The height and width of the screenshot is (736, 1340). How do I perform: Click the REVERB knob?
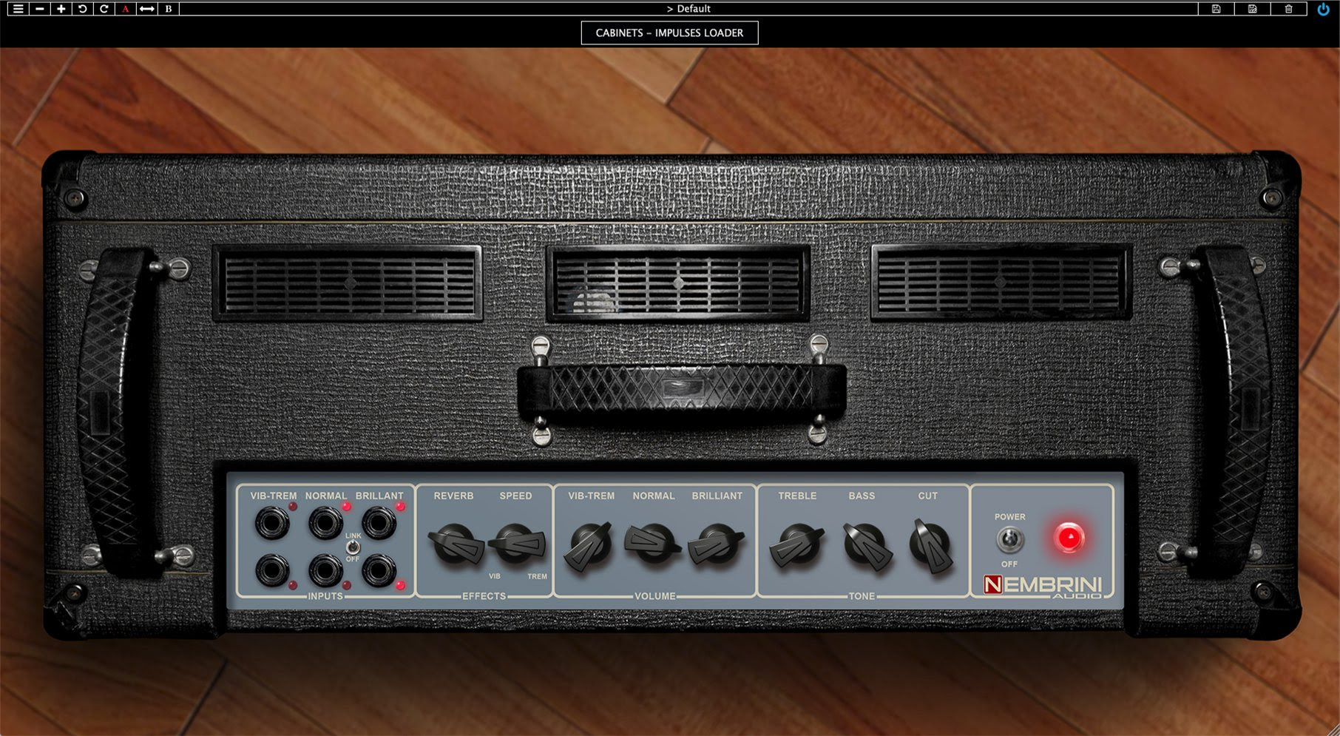(454, 544)
